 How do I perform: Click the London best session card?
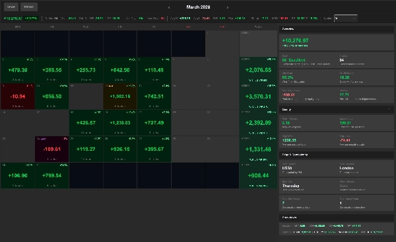click(365, 168)
